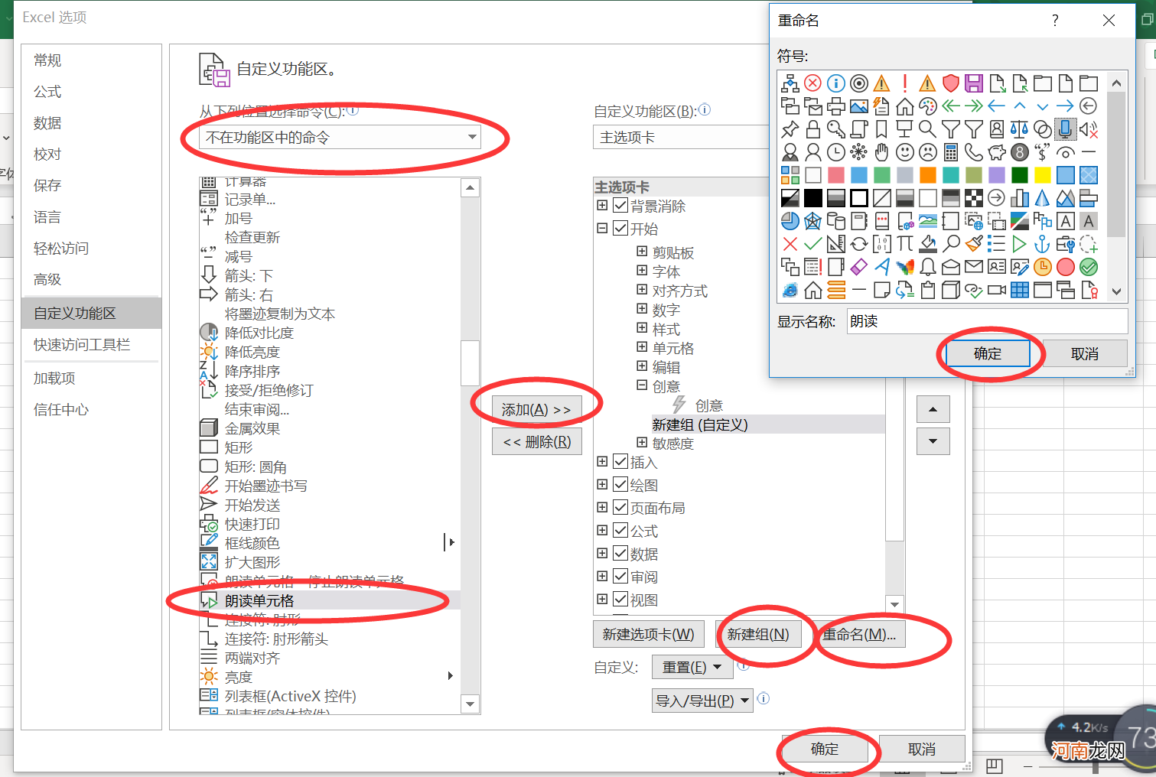This screenshot has height=777, width=1156.
Task: Choose the green checkmark circle symbol
Action: 1088,267
